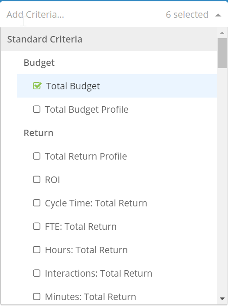Choose the ROI label text
Screen dimensions: 228x307
(x=52, y=180)
